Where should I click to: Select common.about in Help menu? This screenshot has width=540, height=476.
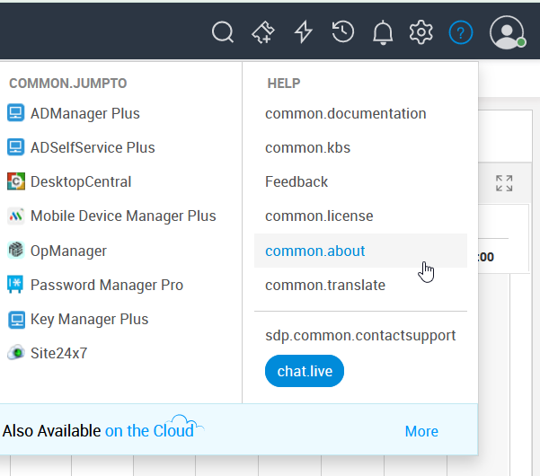pos(314,251)
